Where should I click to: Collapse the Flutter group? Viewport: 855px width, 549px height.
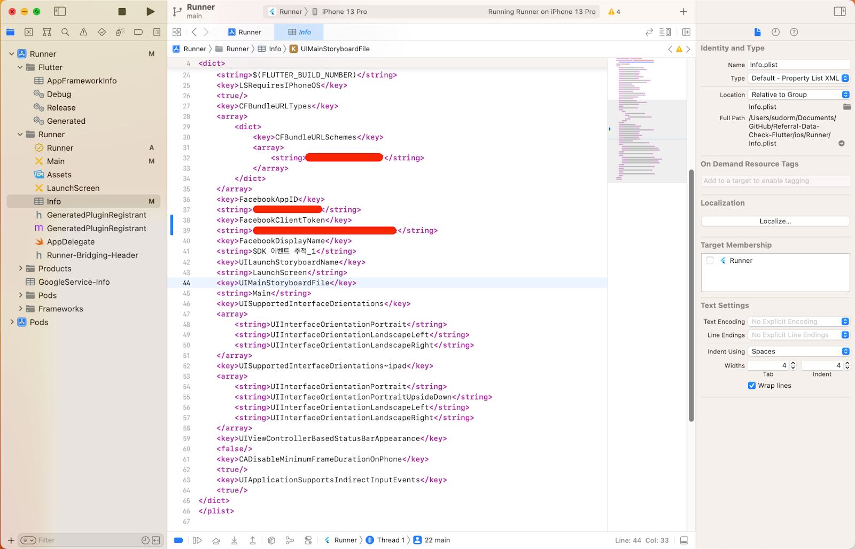pos(20,67)
